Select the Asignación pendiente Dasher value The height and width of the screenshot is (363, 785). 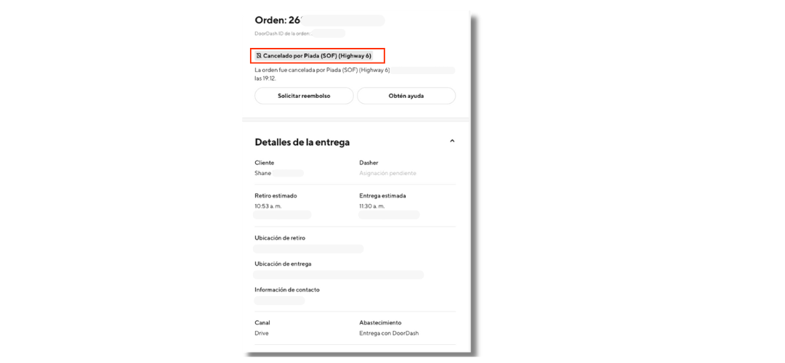387,173
